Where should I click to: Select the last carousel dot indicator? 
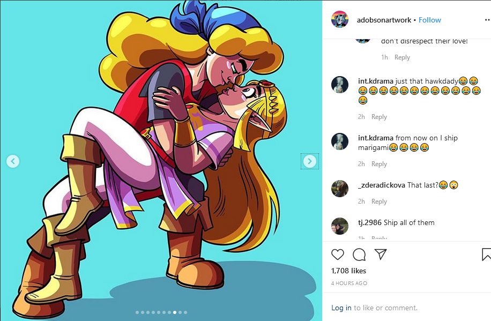pyautogui.click(x=185, y=312)
